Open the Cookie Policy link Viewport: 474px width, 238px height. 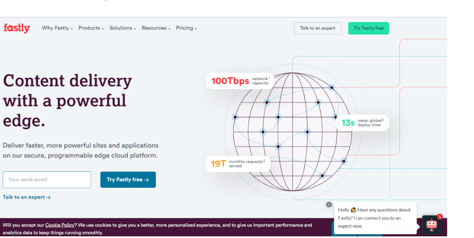(60, 225)
